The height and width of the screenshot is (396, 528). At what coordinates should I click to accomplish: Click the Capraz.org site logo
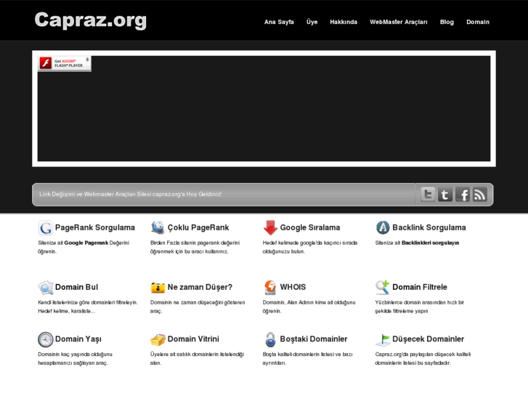click(x=91, y=20)
